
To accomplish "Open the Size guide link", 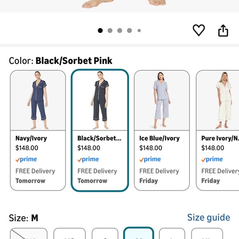I will pos(209,218).
